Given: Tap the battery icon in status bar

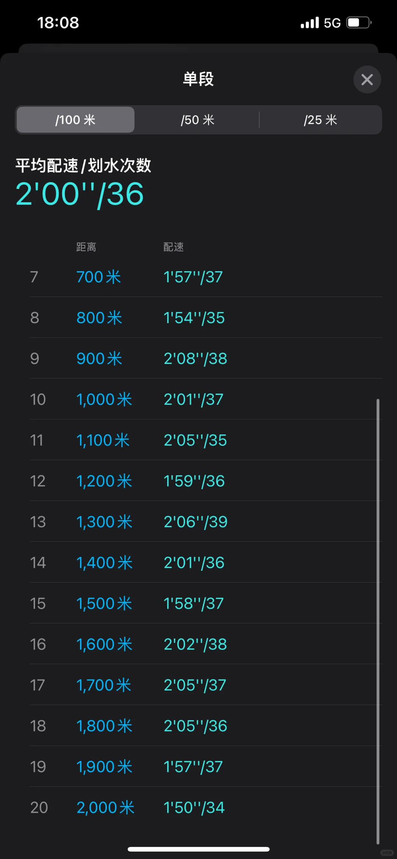Looking at the screenshot, I should (359, 22).
